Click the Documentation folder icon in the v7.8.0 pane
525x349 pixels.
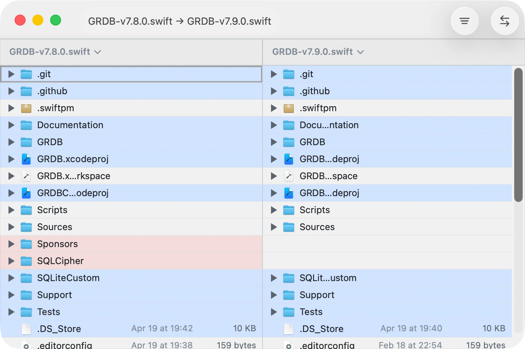coord(26,125)
